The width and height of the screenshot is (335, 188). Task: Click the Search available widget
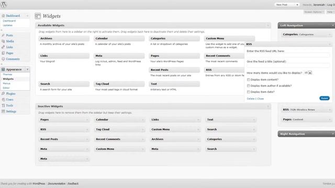[x=64, y=84]
